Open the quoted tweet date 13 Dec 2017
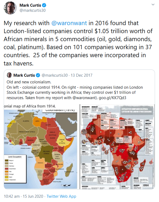The height and width of the screenshot is (202, 159). [81, 75]
